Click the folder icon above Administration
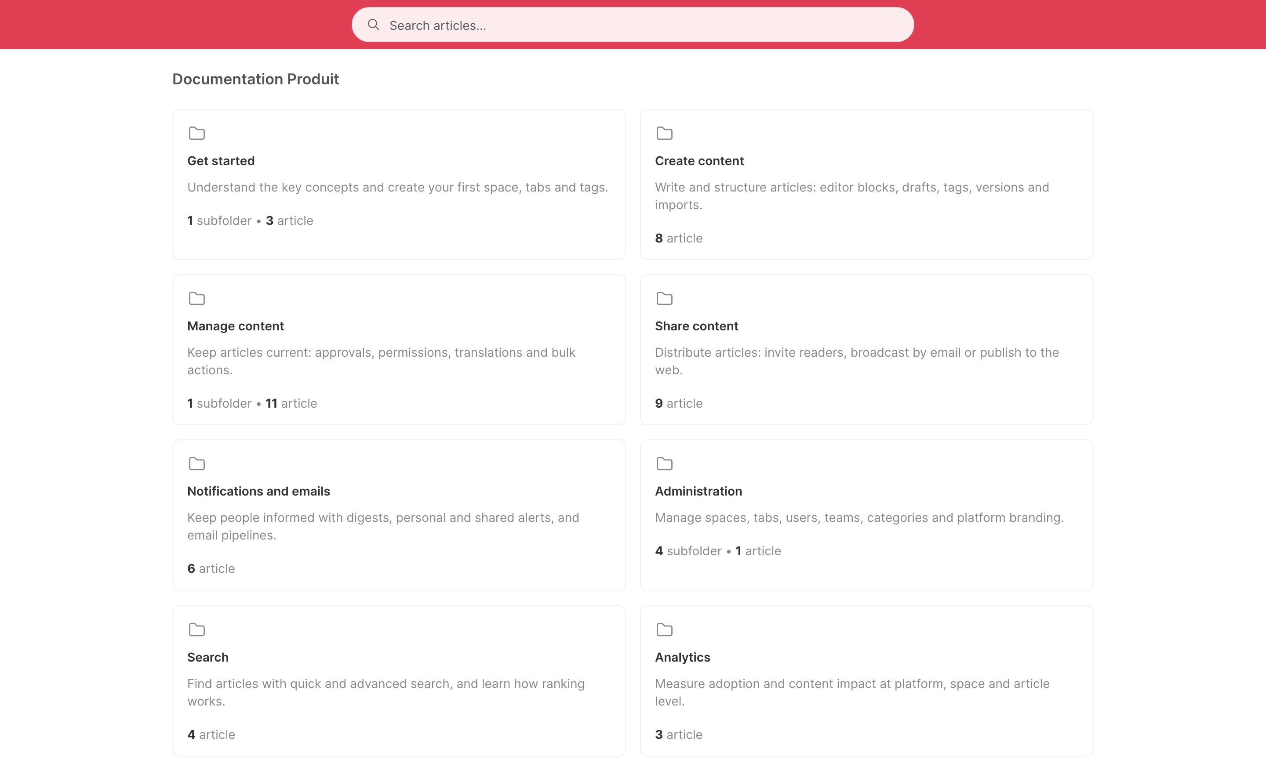This screenshot has width=1266, height=760. pyautogui.click(x=665, y=463)
